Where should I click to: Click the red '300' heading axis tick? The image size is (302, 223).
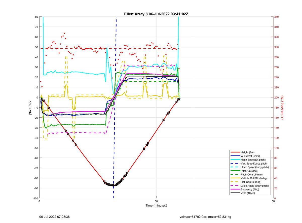276,47
